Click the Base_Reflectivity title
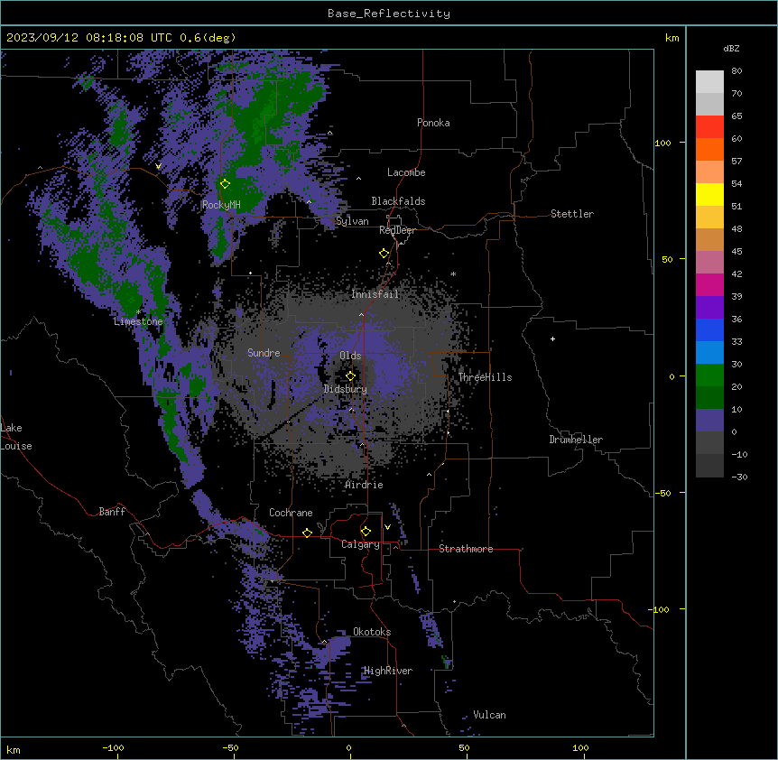Viewport: 778px width, 760px height. pyautogui.click(x=389, y=14)
